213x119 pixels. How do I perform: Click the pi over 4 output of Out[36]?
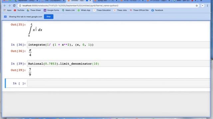30,53
